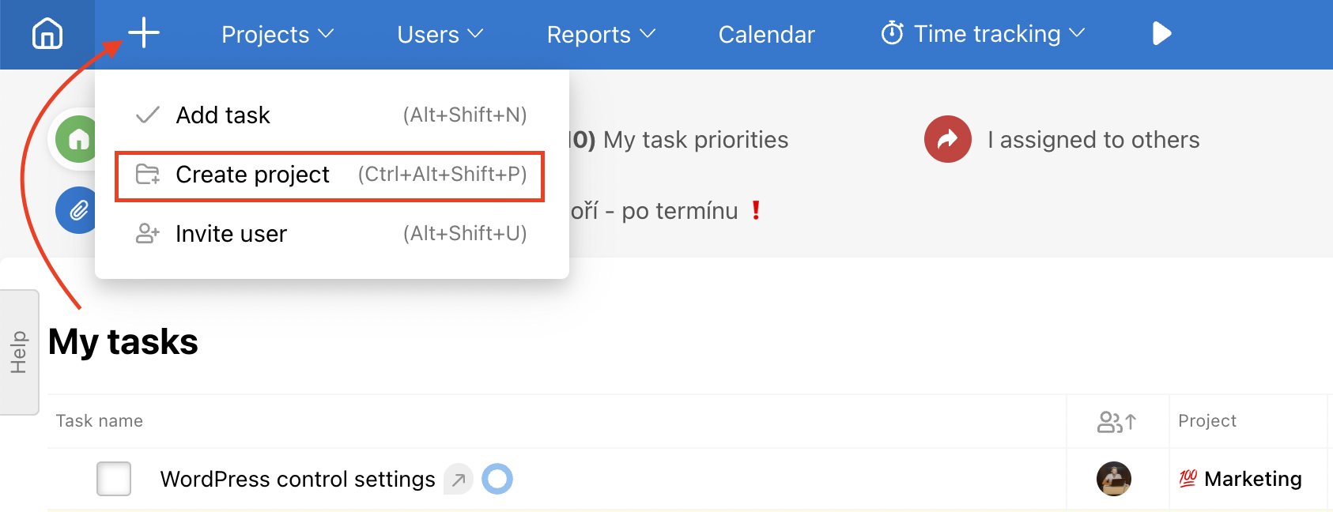Click the red share-arrow icon
The image size is (1333, 512).
(947, 139)
